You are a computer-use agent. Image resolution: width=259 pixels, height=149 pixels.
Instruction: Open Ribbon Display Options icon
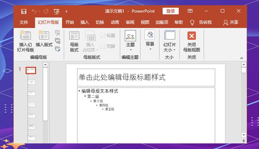(190, 11)
